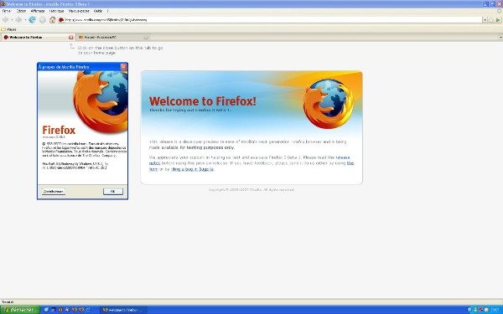Click the site favicon in the address bar
This screenshot has width=503, height=314.
click(61, 20)
